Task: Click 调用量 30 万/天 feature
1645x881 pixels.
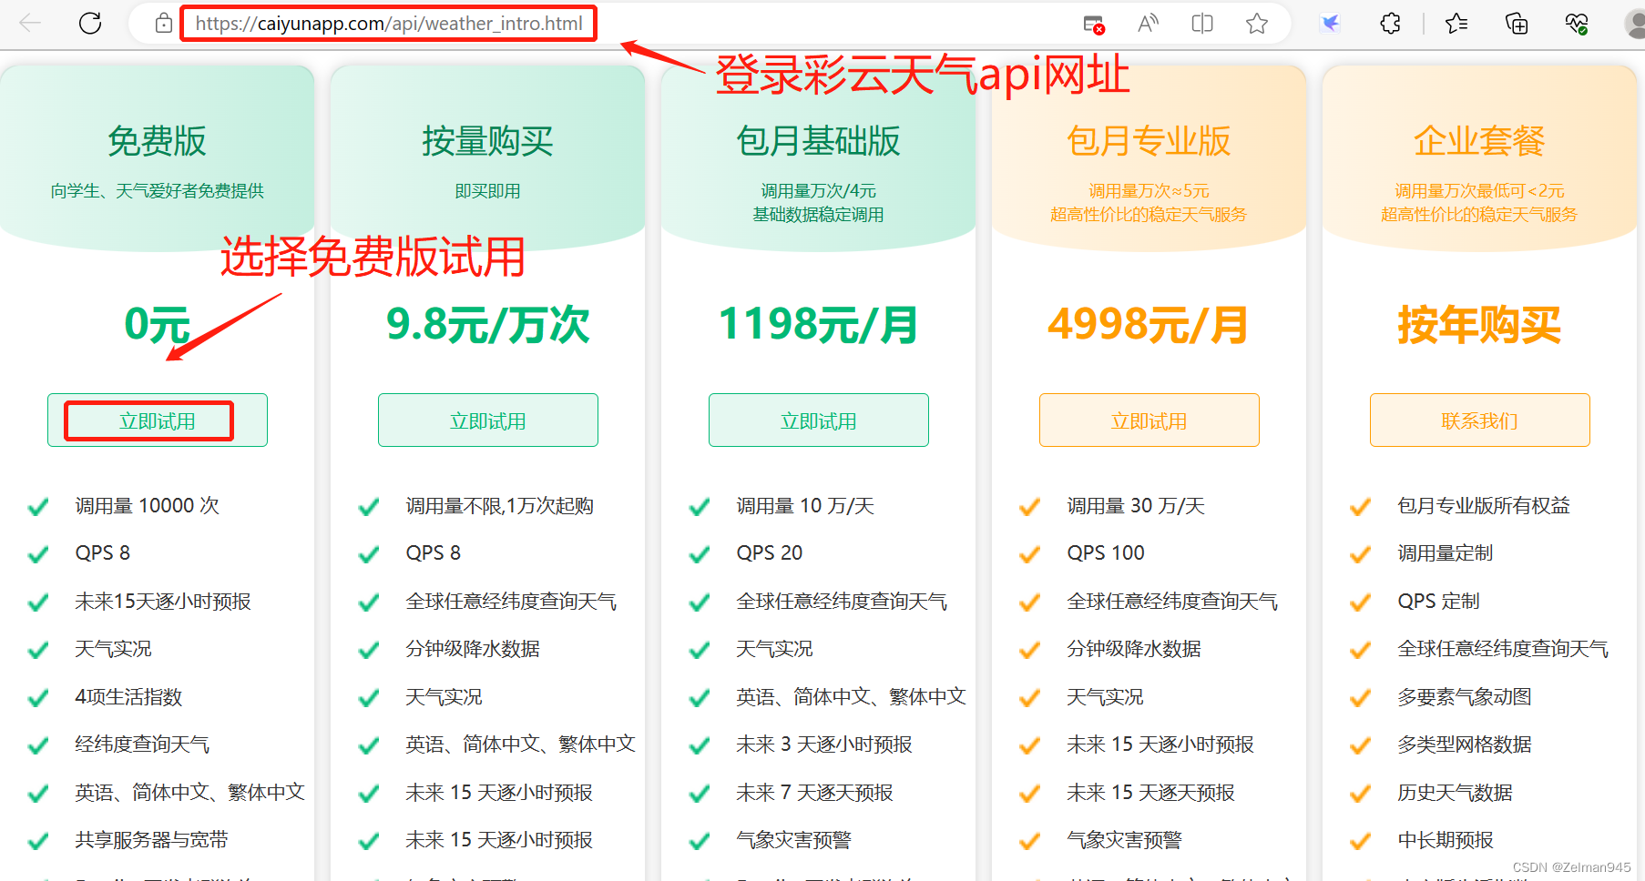Action: (1136, 506)
